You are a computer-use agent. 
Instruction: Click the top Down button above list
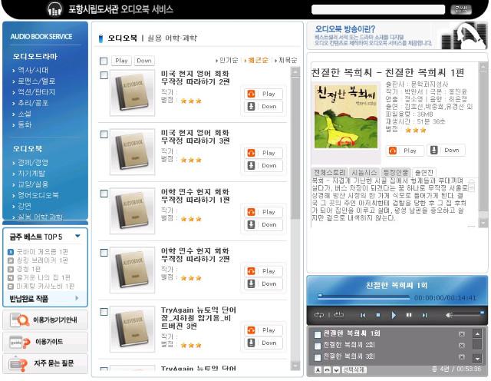click(x=144, y=61)
